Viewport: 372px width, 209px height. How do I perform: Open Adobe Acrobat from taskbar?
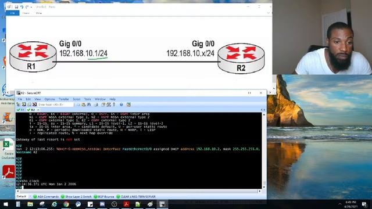pos(126,204)
